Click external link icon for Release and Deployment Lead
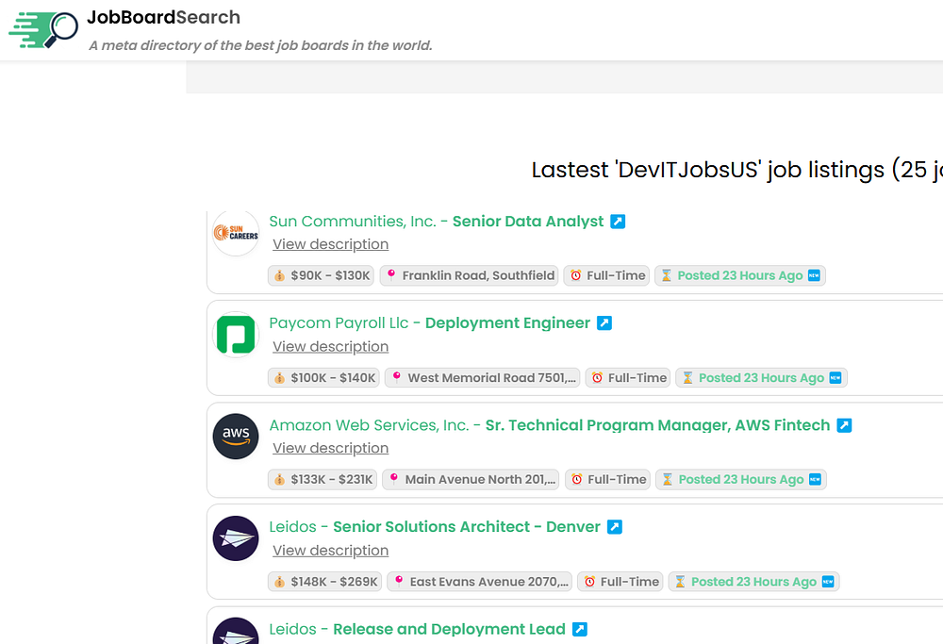943x644 pixels. click(580, 629)
